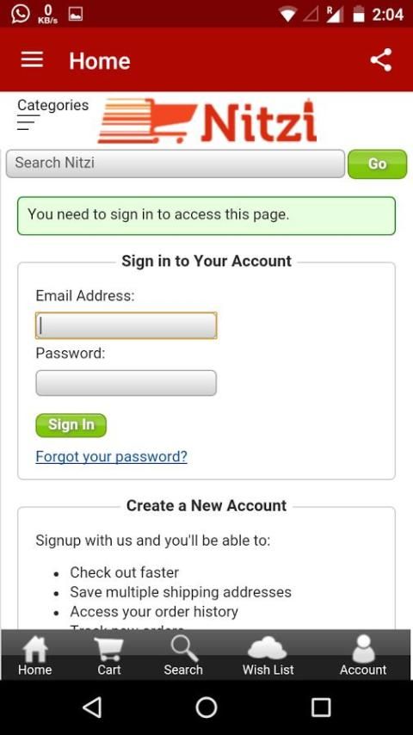Open Forgot your password link
This screenshot has height=735, width=413.
coord(112,456)
